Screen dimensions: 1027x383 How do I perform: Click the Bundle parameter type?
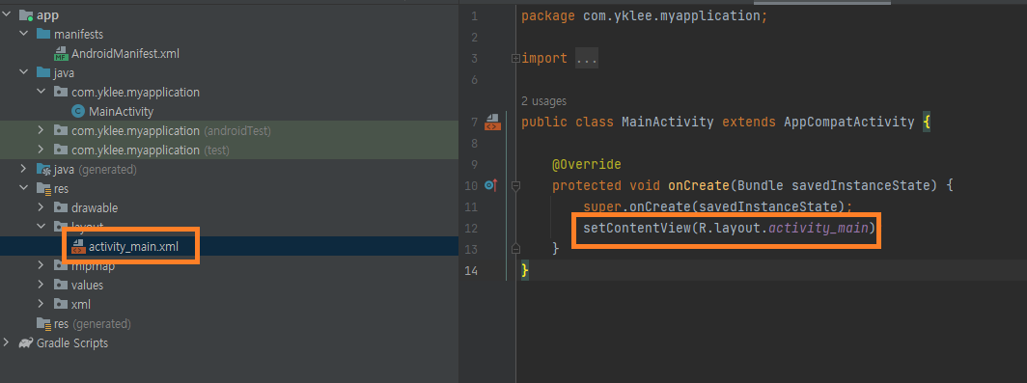(761, 185)
